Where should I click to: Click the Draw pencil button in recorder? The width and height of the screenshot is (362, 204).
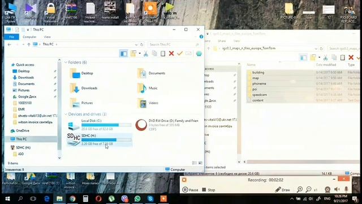click(x=283, y=190)
